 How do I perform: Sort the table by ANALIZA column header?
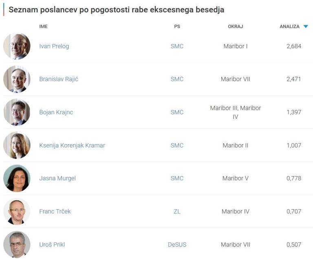click(x=289, y=27)
